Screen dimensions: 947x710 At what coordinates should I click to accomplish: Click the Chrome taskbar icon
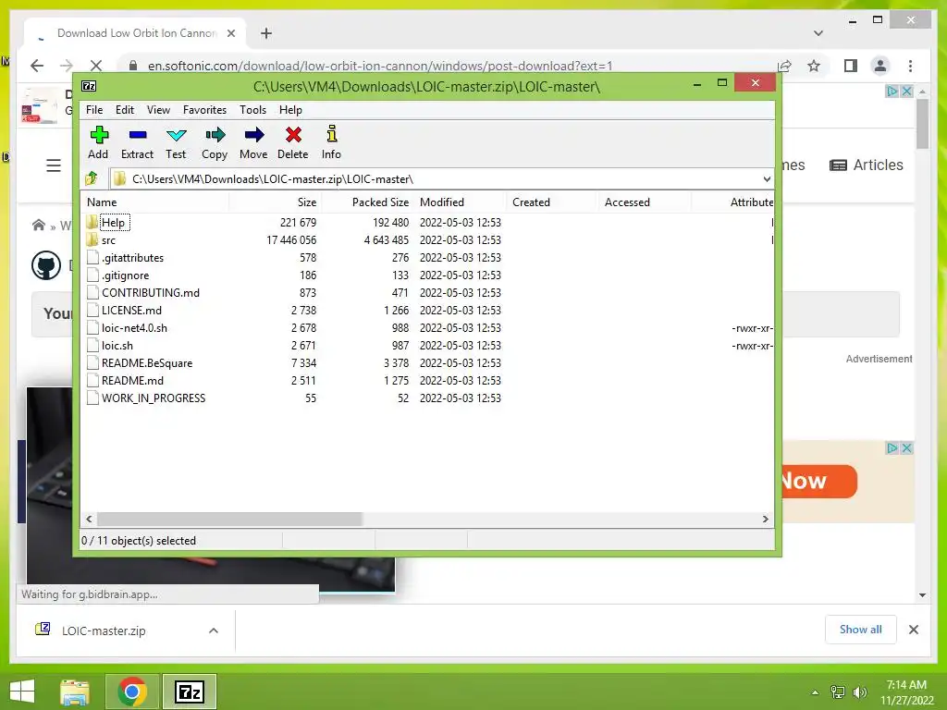coord(132,692)
